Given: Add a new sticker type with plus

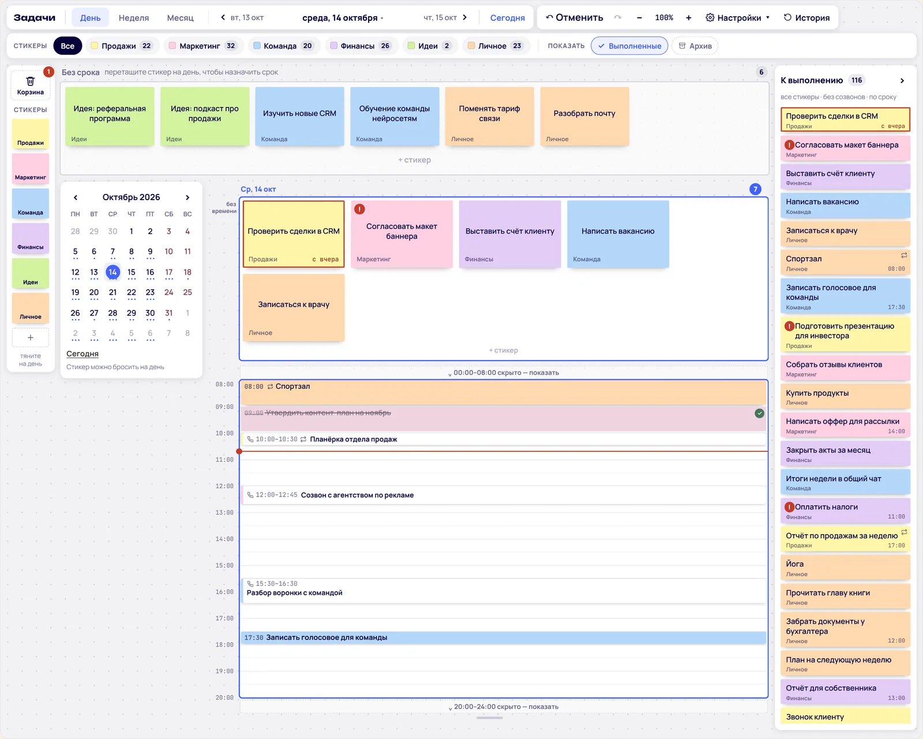Looking at the screenshot, I should tap(31, 337).
